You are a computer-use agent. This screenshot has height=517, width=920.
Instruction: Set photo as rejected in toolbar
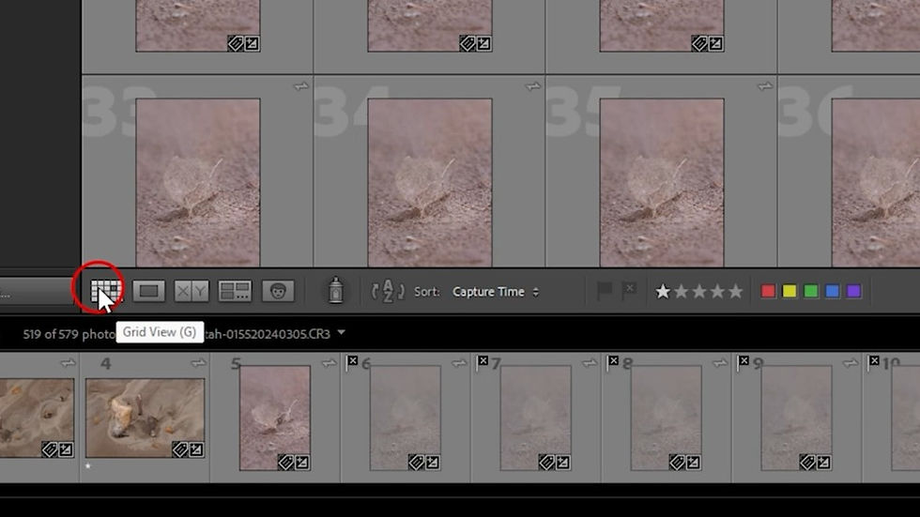click(628, 291)
